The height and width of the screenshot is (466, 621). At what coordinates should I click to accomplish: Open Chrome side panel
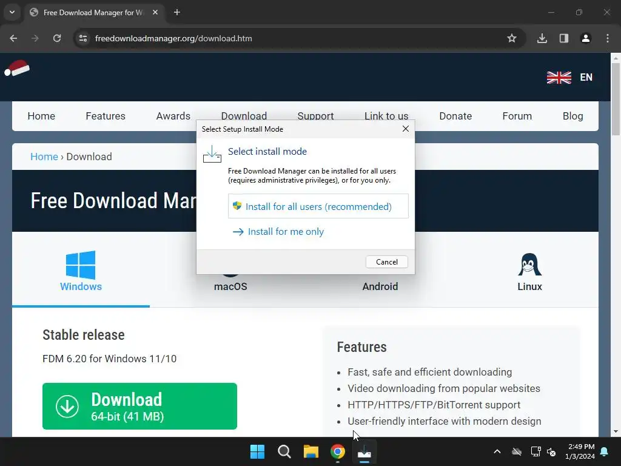click(x=563, y=38)
